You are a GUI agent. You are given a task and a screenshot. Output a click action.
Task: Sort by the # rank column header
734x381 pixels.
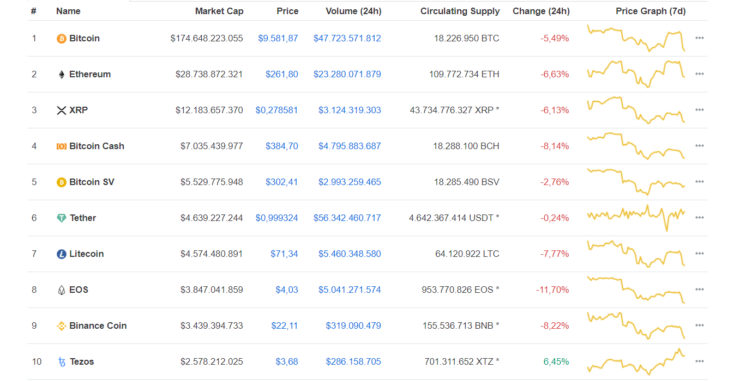click(34, 11)
